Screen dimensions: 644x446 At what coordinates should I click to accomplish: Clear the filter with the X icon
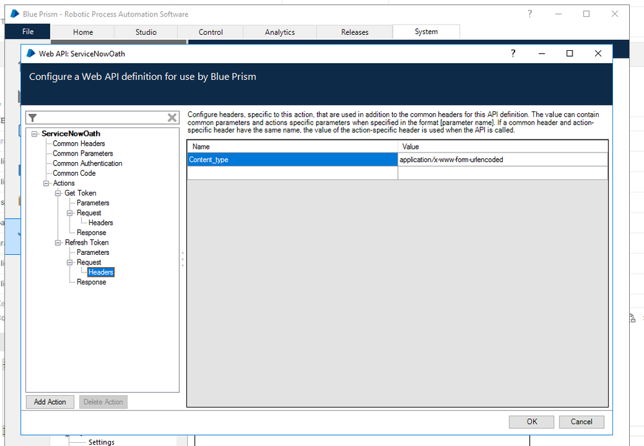click(x=172, y=118)
